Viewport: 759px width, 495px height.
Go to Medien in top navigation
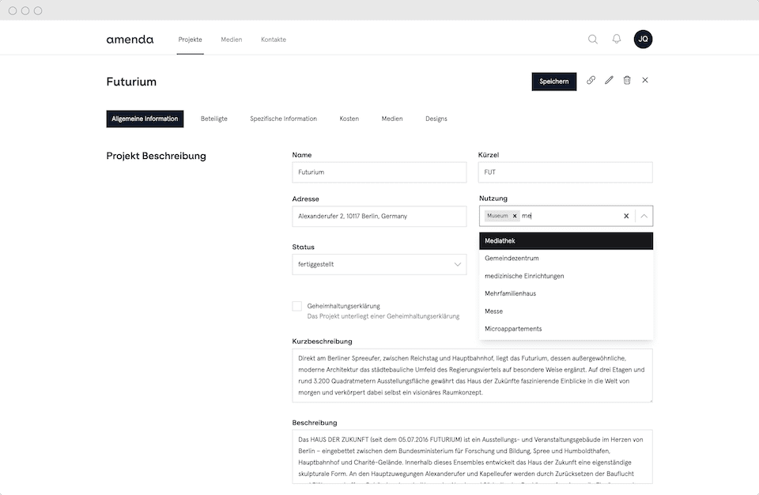[x=232, y=40]
